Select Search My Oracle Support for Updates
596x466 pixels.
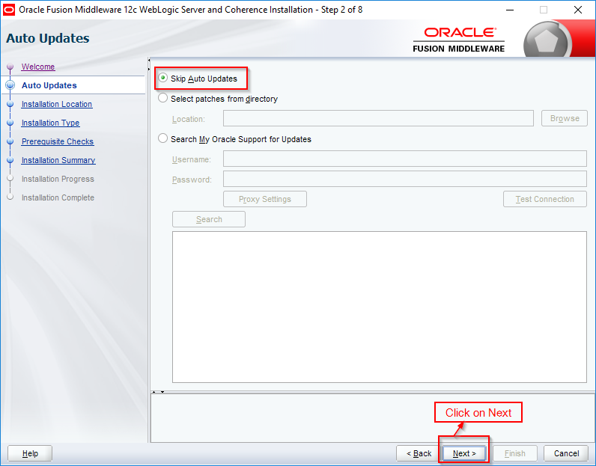pos(162,138)
